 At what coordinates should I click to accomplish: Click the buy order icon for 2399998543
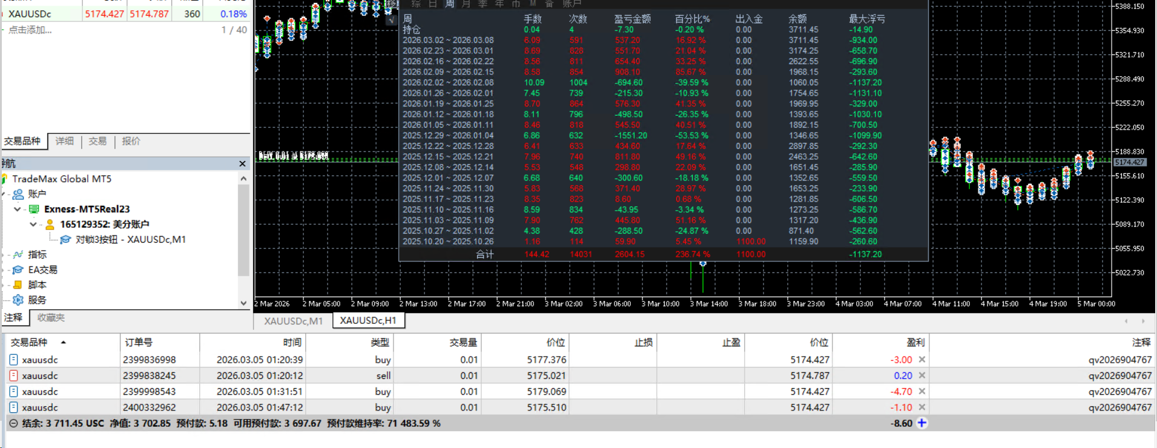[x=13, y=392]
